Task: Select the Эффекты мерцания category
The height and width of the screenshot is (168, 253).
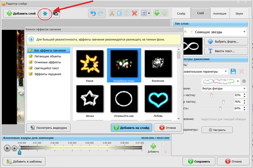Action: coord(48,74)
